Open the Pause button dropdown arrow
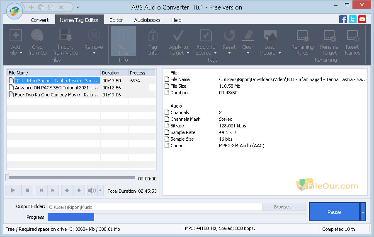This screenshot has width=374, height=237. [363, 212]
